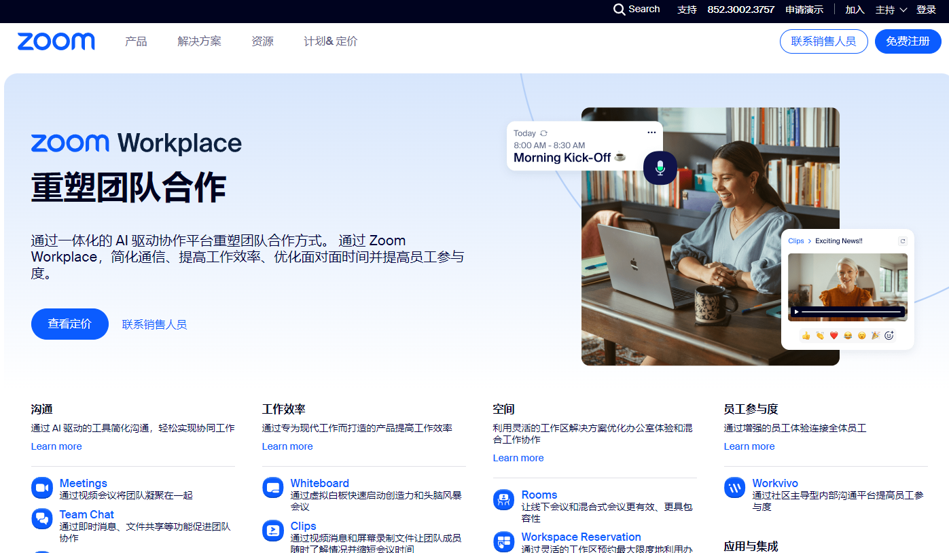
Task: Click the phone number 852.3002.3757
Action: (x=741, y=10)
